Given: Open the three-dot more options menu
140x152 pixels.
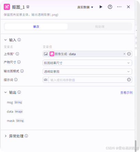Looking at the screenshot, I should pos(119,7).
